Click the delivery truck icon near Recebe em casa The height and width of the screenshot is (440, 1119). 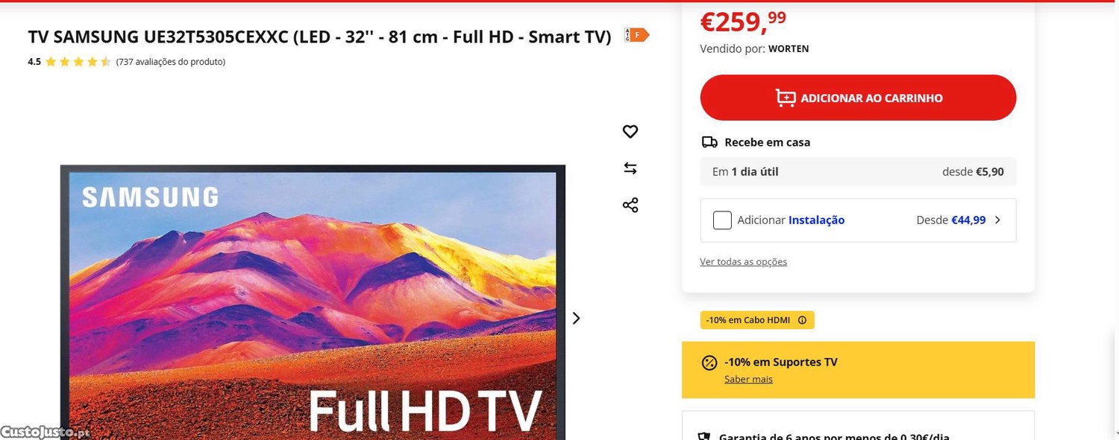(709, 142)
